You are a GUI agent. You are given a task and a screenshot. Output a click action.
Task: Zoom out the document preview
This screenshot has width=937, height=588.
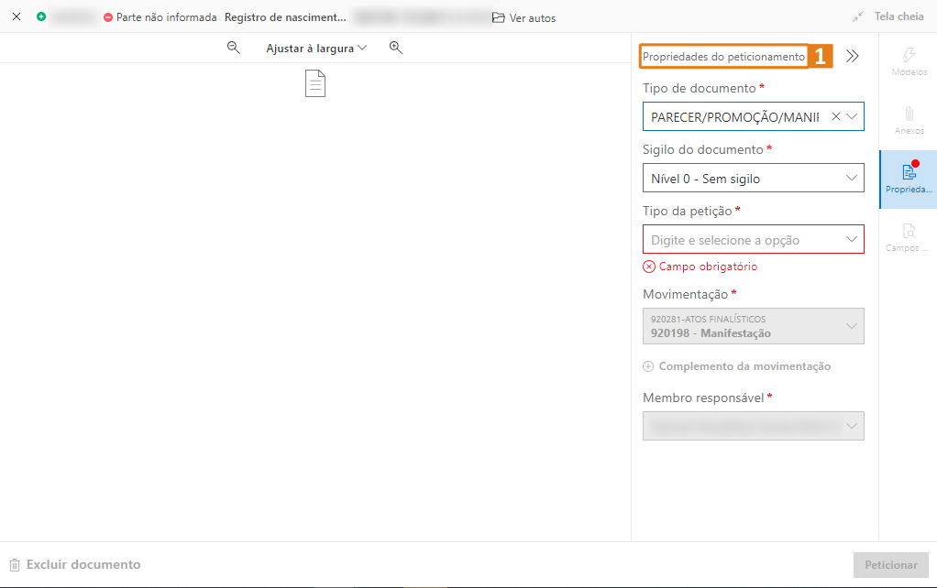coord(234,48)
